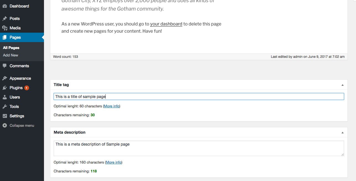Open More info link under Title tag

112,106
